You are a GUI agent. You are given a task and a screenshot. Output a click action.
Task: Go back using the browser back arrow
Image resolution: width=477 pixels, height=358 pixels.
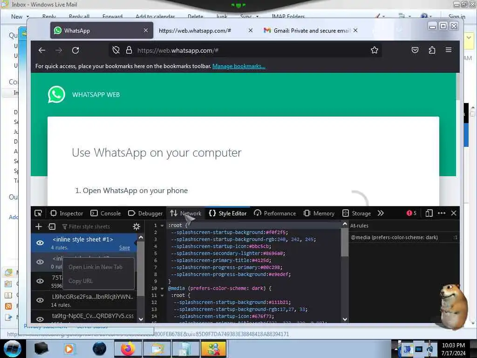click(x=42, y=50)
